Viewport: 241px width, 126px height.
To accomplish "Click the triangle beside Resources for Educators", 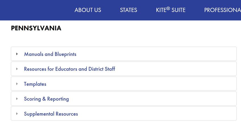I will pyautogui.click(x=17, y=69).
